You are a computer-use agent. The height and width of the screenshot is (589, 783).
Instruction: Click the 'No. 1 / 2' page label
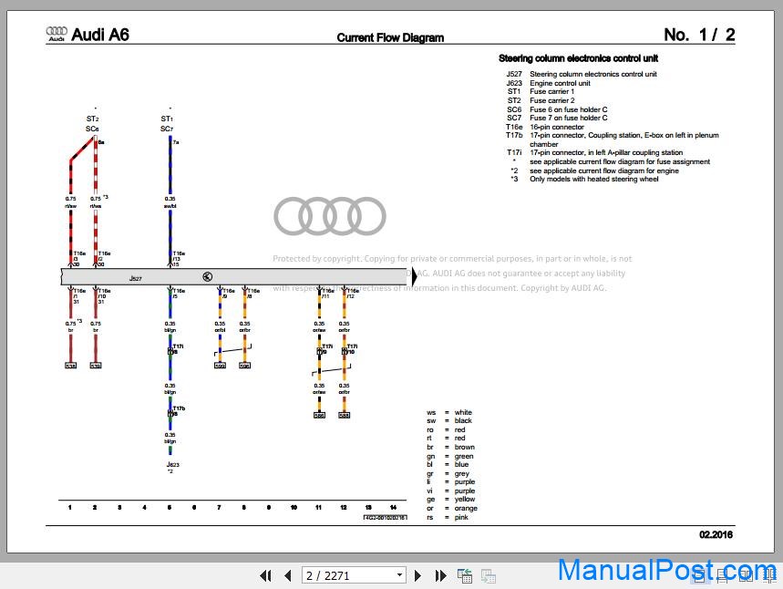699,35
